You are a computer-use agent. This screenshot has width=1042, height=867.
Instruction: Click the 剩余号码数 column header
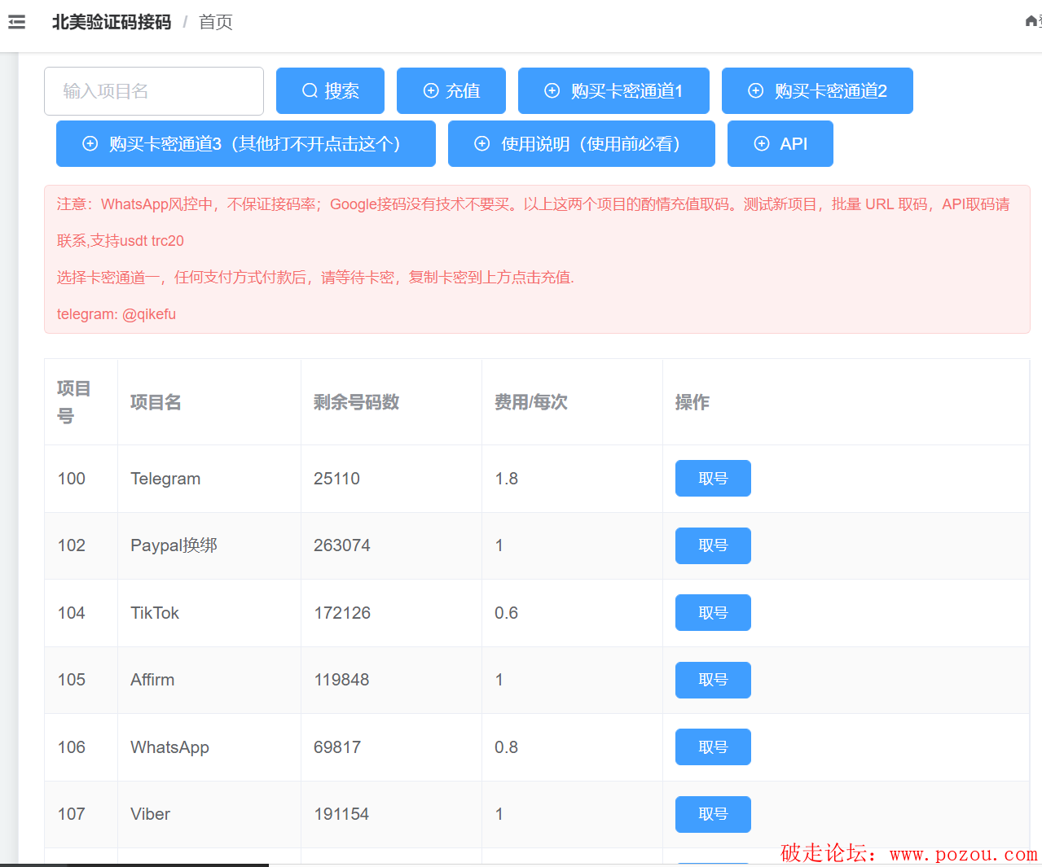click(x=356, y=402)
